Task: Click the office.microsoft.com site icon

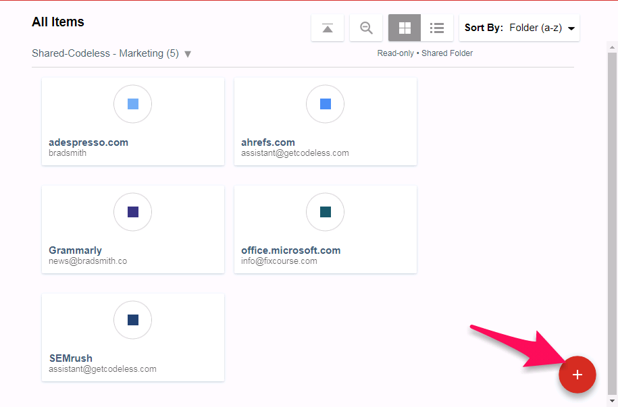Action: [325, 212]
